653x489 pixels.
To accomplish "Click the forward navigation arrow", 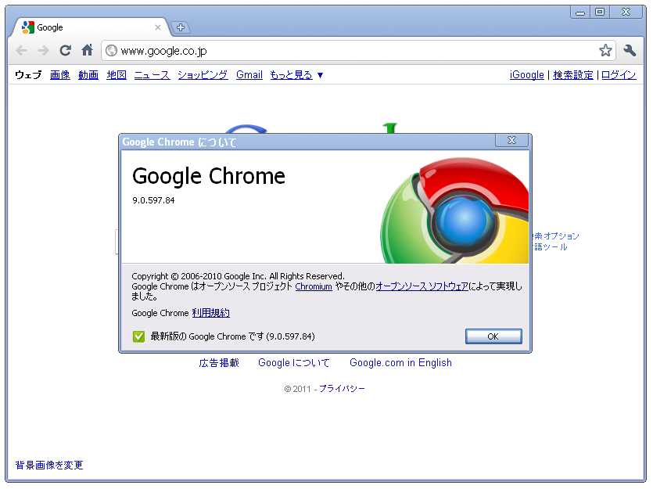I will (x=43, y=51).
